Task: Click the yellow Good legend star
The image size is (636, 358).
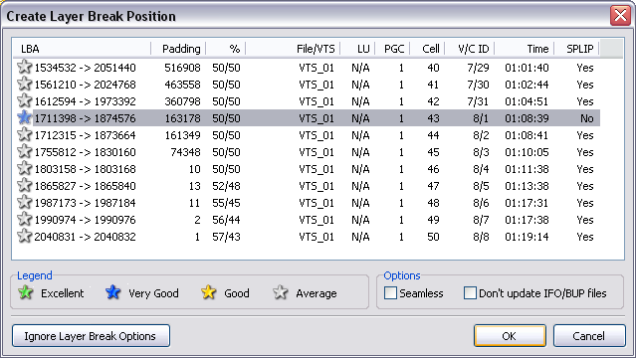Action: [208, 292]
